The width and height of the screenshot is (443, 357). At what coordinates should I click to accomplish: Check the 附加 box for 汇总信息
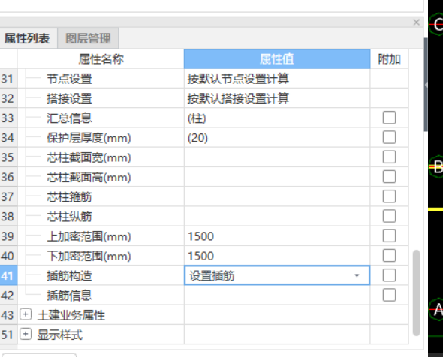coord(389,118)
